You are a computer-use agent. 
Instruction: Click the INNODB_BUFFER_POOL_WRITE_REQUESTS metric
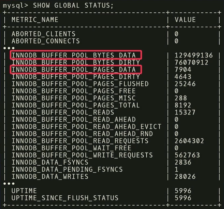[x=82, y=155]
